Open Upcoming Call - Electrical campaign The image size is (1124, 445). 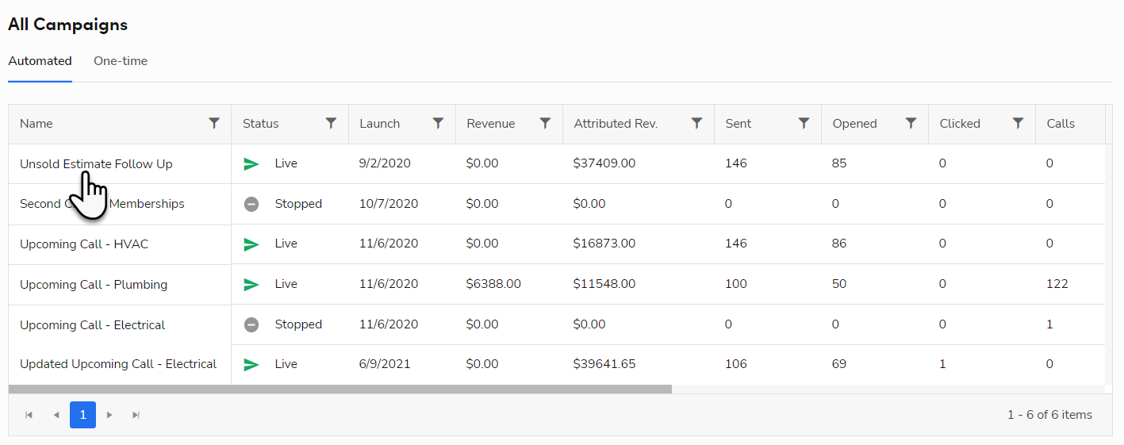[x=92, y=325]
